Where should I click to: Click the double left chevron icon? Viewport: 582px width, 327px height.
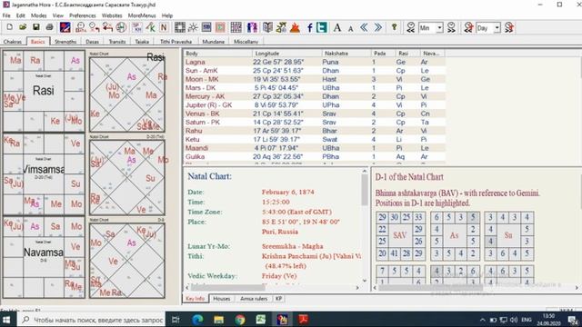[364, 27]
